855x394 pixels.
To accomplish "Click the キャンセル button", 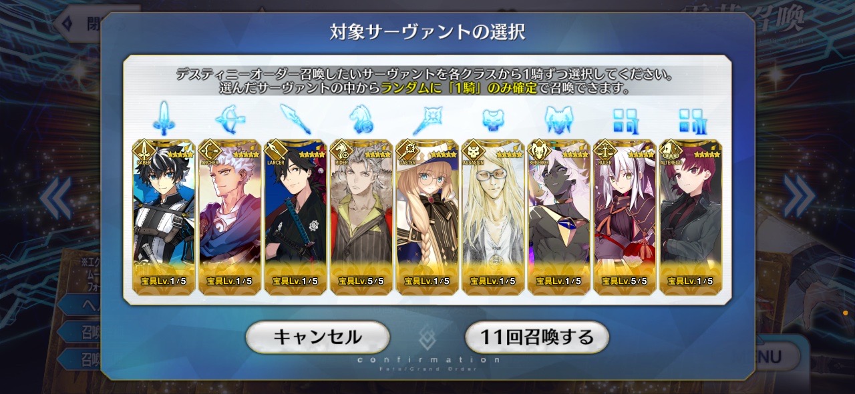I will click(317, 337).
